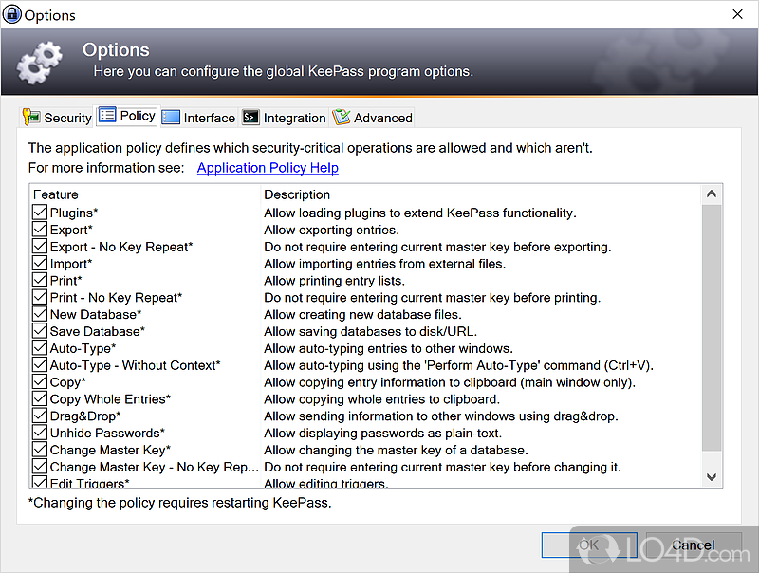Viewport: 759px width, 573px height.
Task: Open the Interface tab
Action: (x=209, y=118)
